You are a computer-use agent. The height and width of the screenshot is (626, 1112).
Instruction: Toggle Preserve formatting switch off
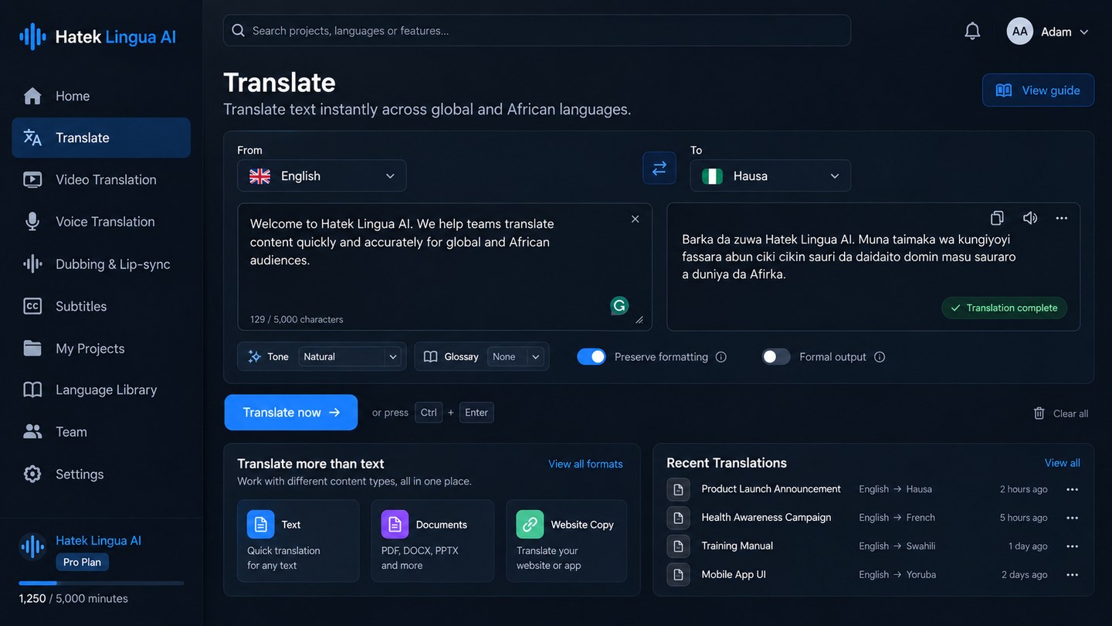(592, 356)
